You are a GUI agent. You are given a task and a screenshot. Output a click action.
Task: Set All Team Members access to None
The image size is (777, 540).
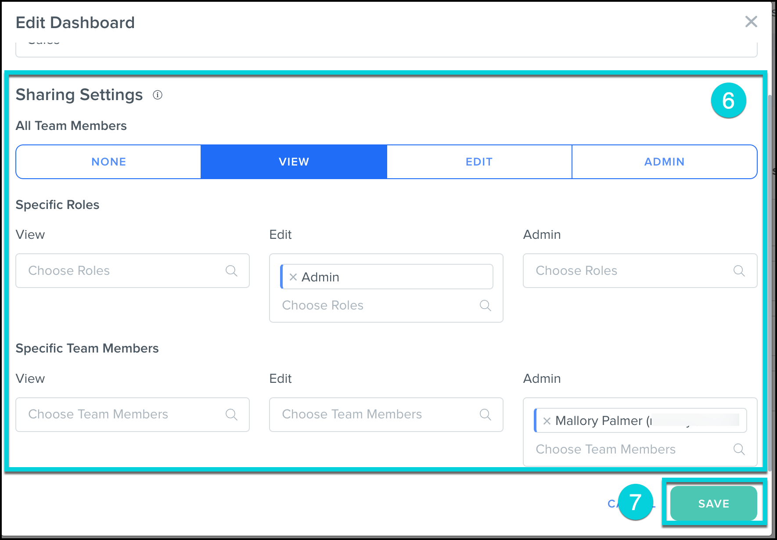[x=108, y=162]
